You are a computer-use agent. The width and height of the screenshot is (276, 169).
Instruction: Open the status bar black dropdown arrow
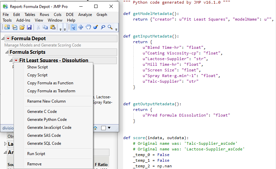pos(109,128)
